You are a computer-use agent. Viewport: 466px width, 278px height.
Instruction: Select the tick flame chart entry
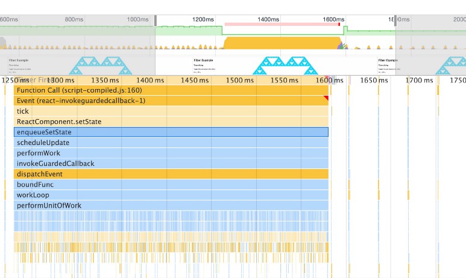171,111
